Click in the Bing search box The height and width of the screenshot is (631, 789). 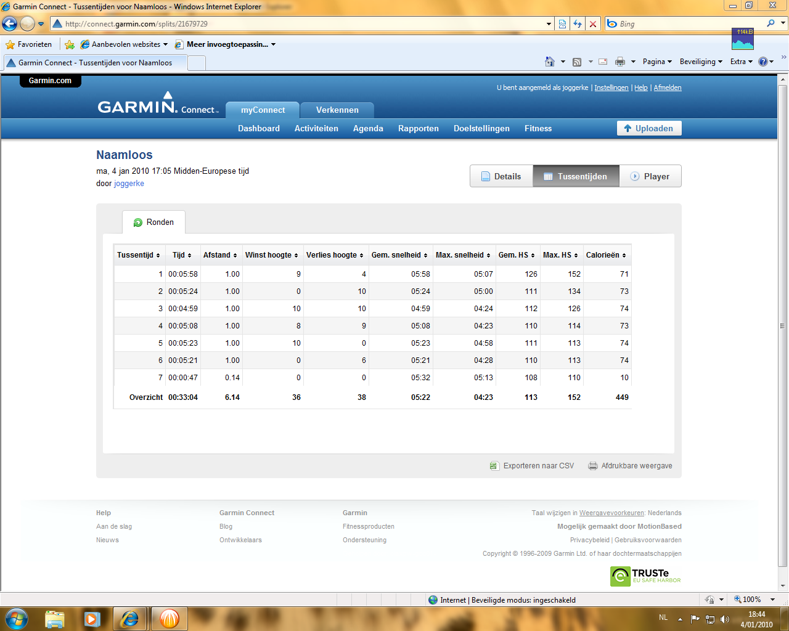click(690, 23)
